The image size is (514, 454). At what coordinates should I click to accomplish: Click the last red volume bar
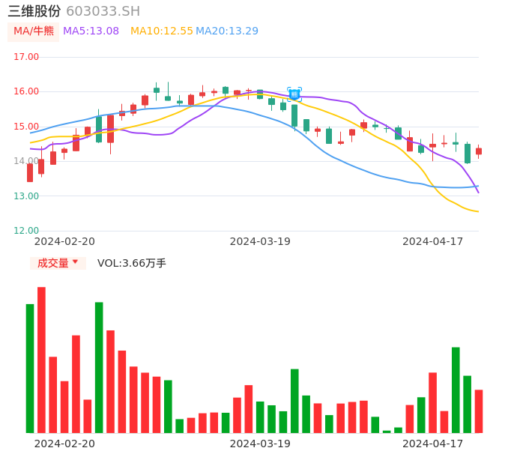(x=479, y=411)
